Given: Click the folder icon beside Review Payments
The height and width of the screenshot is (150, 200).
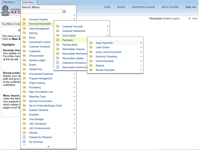Looking at the screenshot, I should (91, 70).
